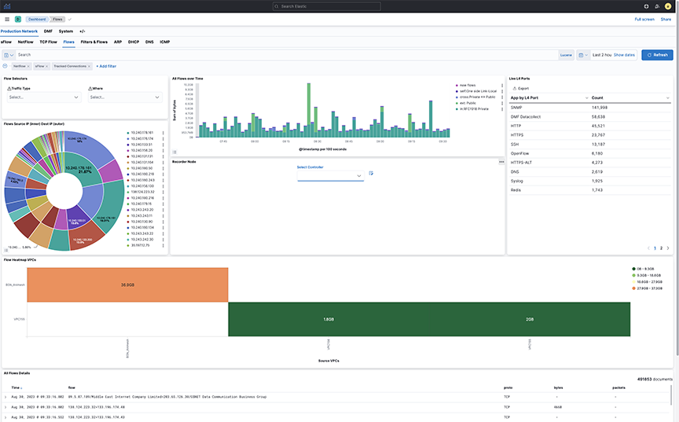The image size is (679, 422).
Task: Toggle 138.124.223.32 pie legend entry
Action: click(x=141, y=192)
